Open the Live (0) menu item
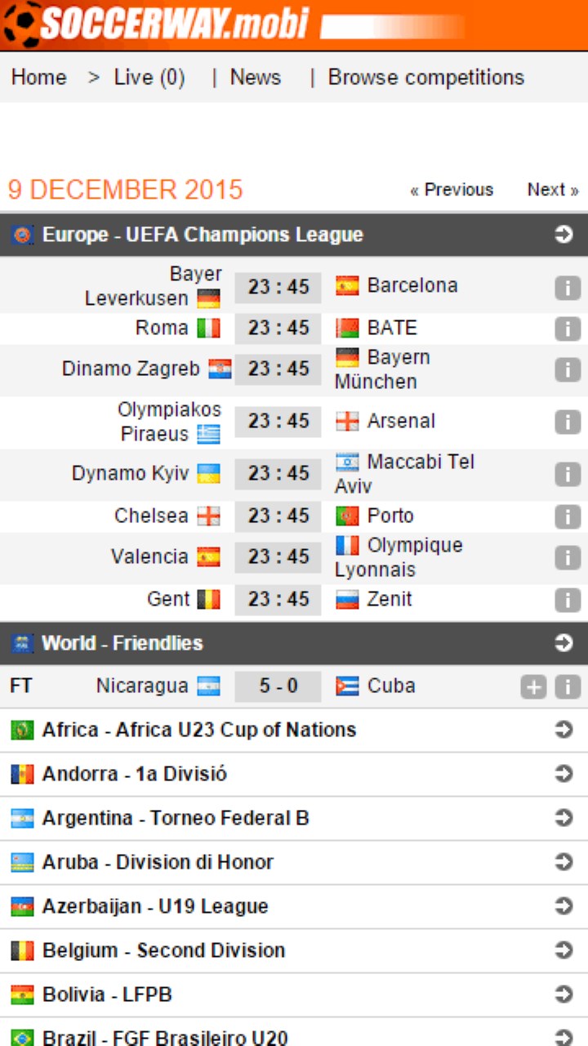 point(149,78)
